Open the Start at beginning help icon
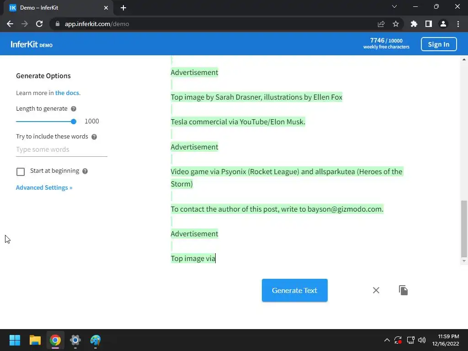 (85, 171)
